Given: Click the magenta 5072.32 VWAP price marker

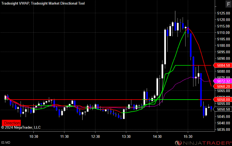Looking at the screenshot, I should coord(222,81).
